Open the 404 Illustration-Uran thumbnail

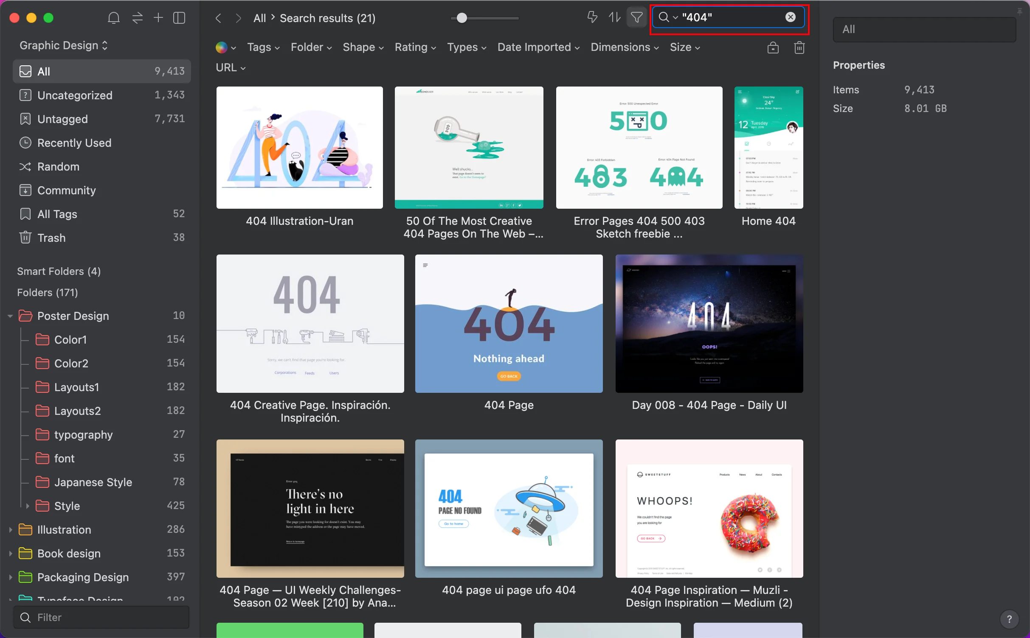[299, 148]
